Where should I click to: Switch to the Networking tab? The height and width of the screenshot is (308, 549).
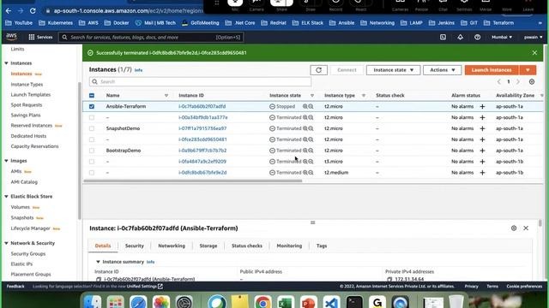[172, 246]
